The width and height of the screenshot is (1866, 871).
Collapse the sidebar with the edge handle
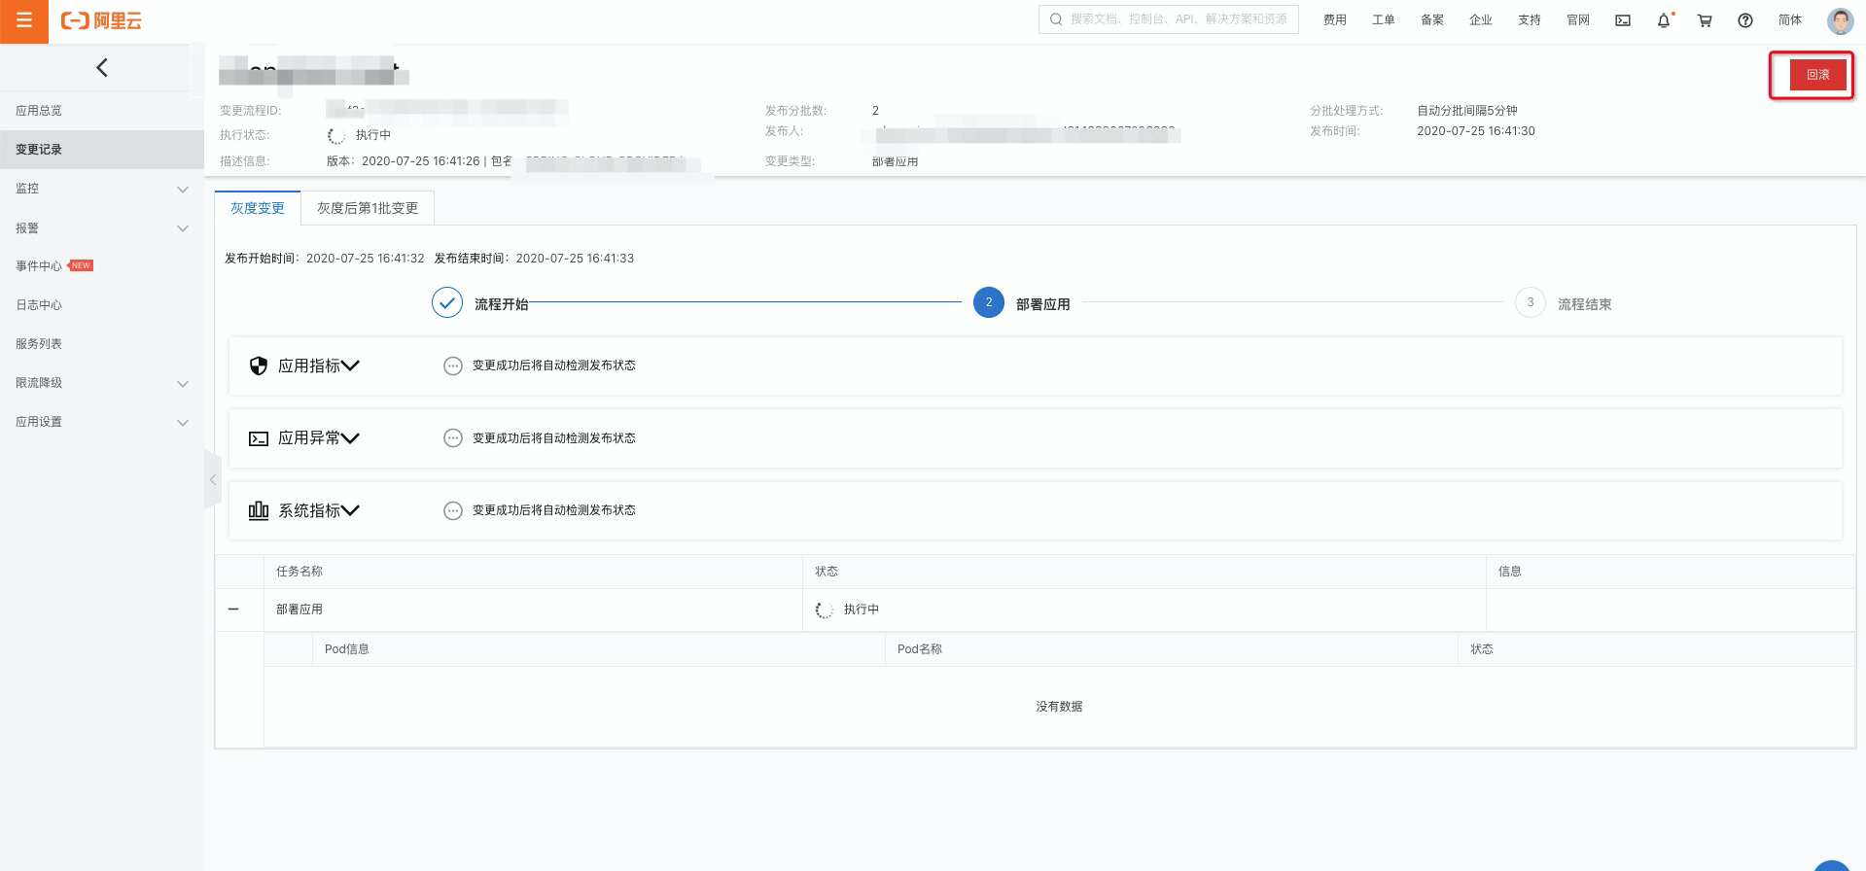(213, 479)
